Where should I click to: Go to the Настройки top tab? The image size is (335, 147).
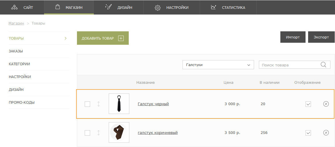point(172,7)
